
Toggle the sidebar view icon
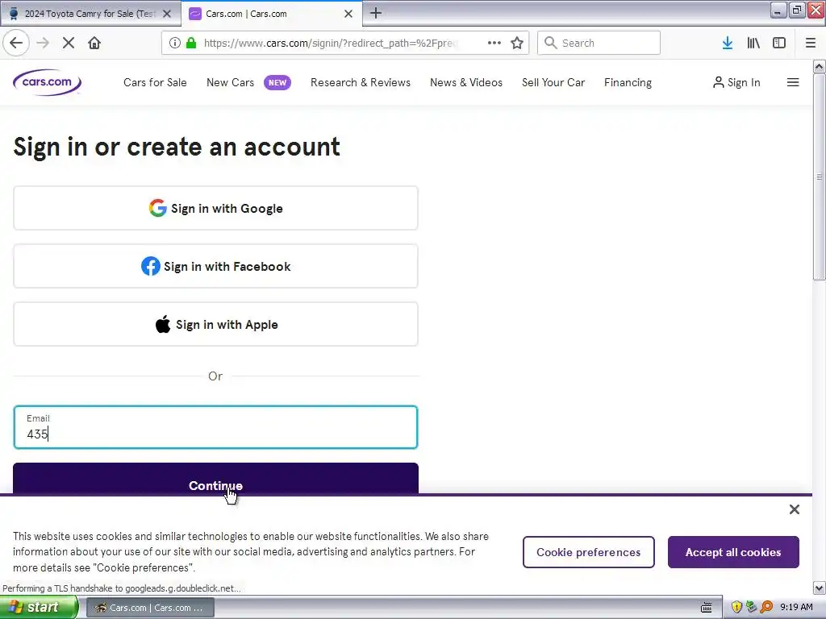[x=779, y=43]
